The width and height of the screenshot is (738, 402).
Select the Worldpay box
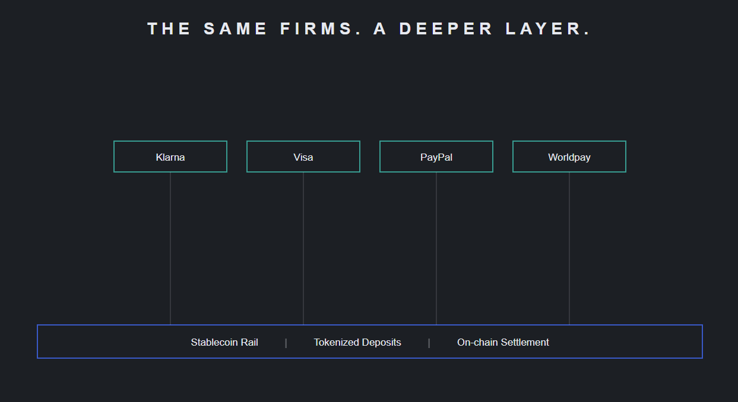click(569, 157)
